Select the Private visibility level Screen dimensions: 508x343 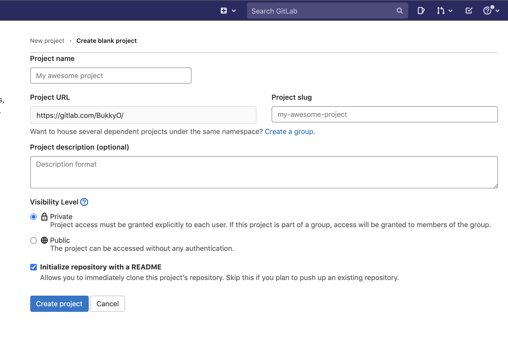coord(33,217)
